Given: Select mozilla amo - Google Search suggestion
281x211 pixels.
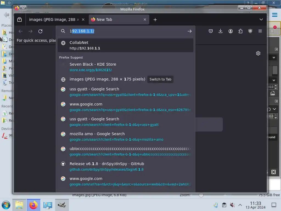Looking at the screenshot, I should (x=125, y=137).
